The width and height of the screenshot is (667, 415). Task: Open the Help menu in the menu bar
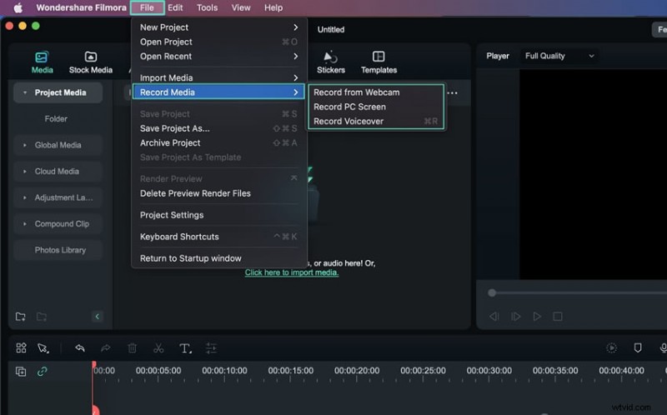(x=273, y=7)
